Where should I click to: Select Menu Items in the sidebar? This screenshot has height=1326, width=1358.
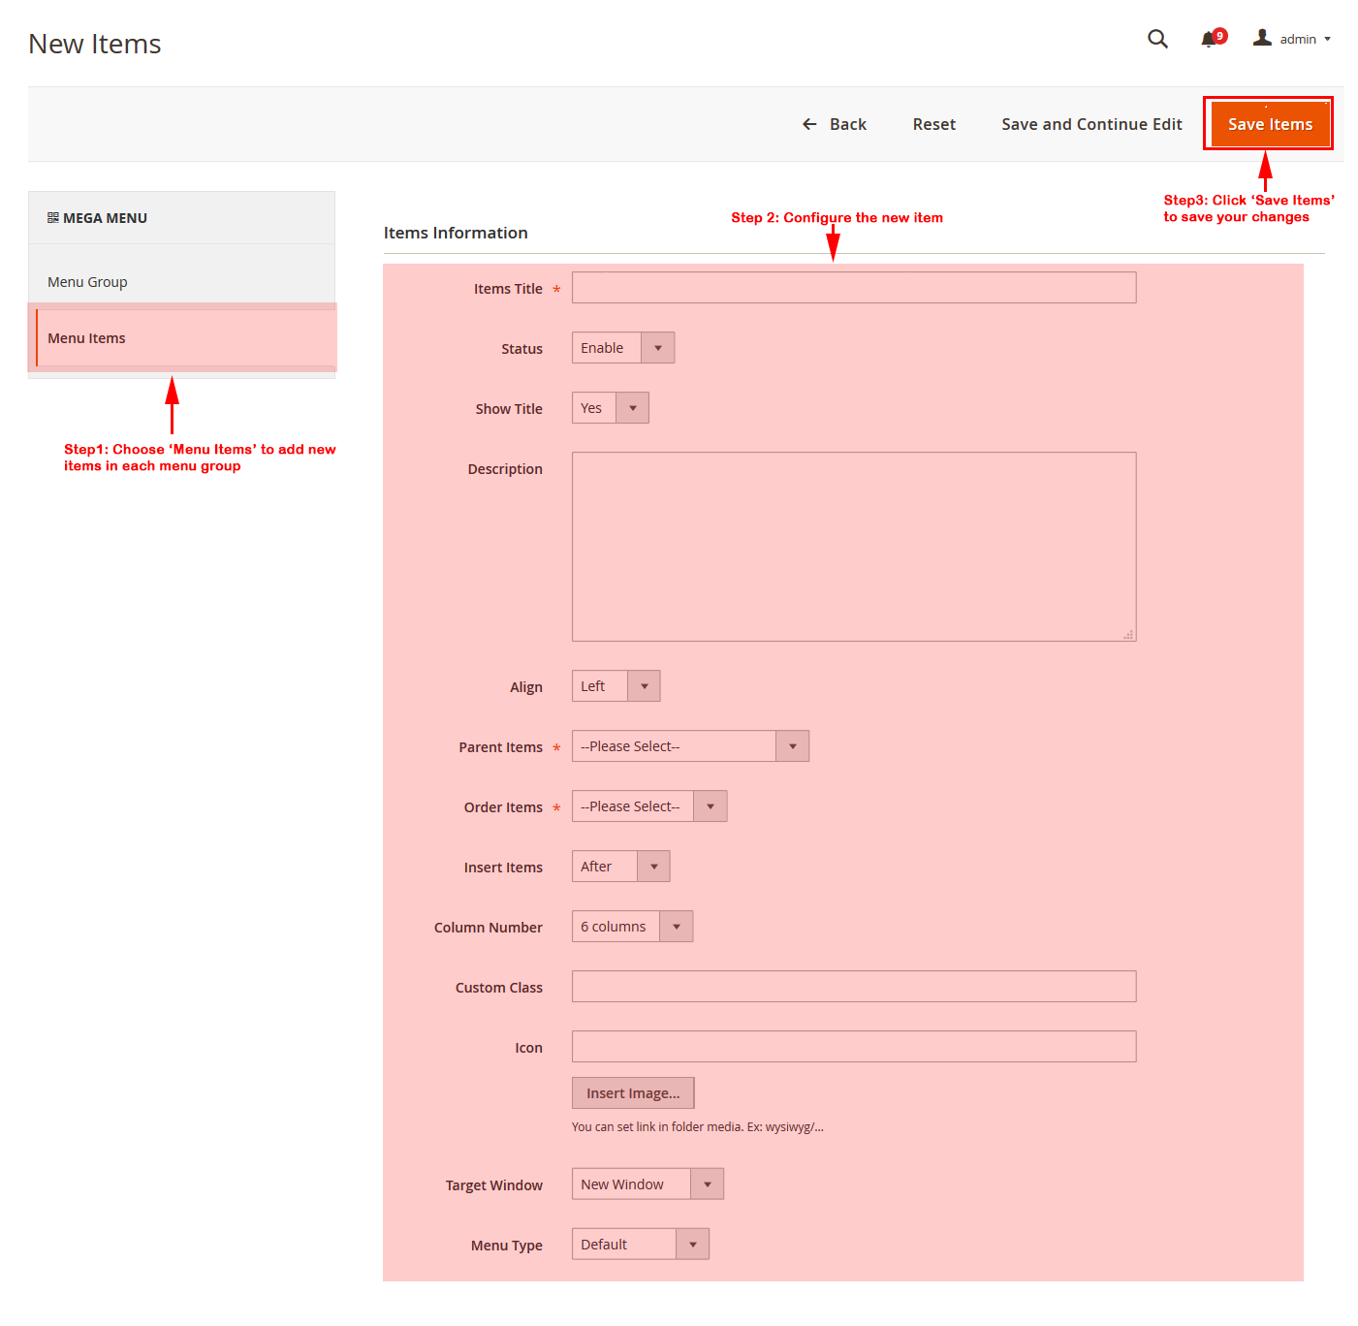tap(87, 338)
